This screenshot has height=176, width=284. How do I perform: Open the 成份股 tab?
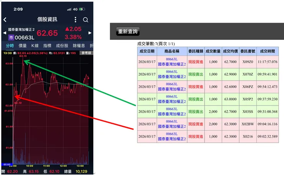click(x=62, y=46)
